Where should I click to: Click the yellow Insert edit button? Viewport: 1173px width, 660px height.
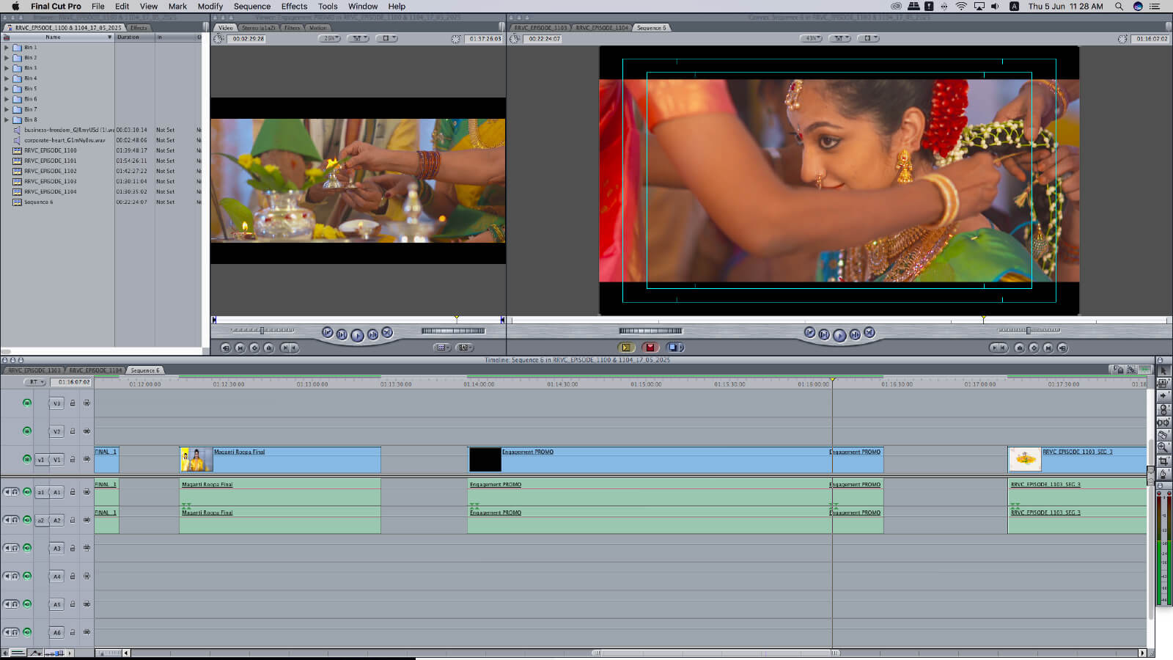coord(625,348)
